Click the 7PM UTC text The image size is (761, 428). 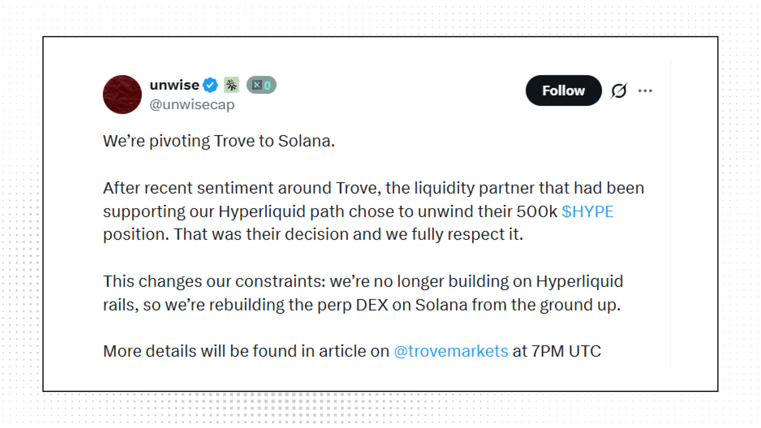566,351
